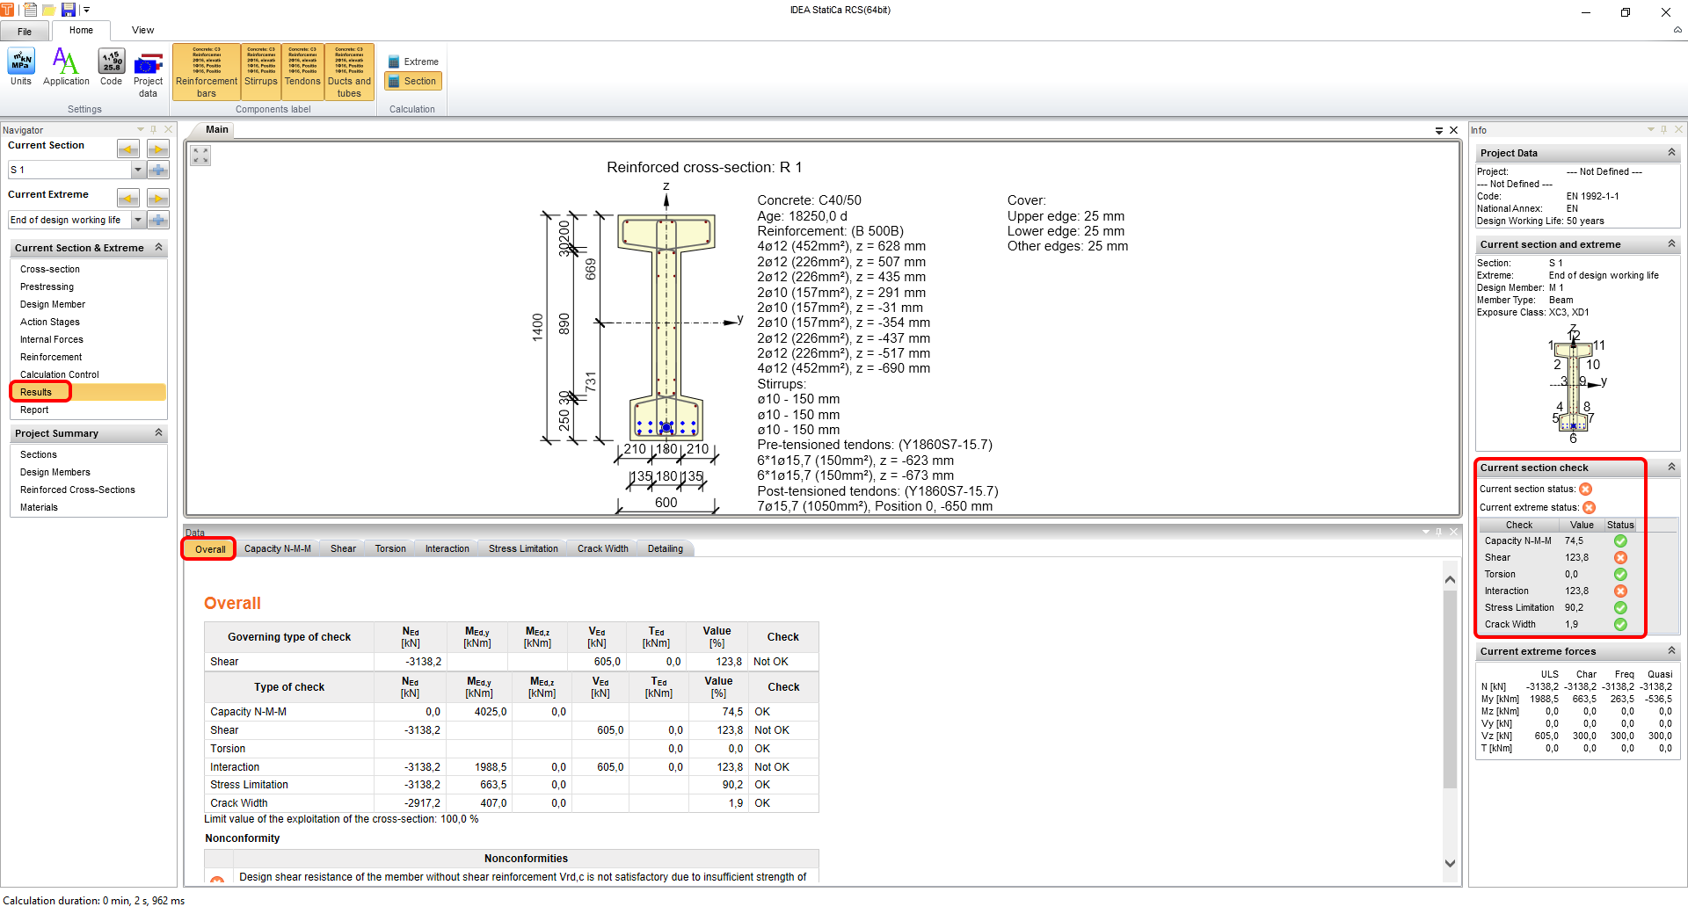Switch to the View ribbon tab

142,30
